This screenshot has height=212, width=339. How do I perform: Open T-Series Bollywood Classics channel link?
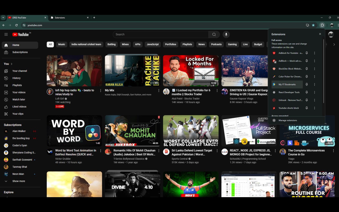coord(129,159)
